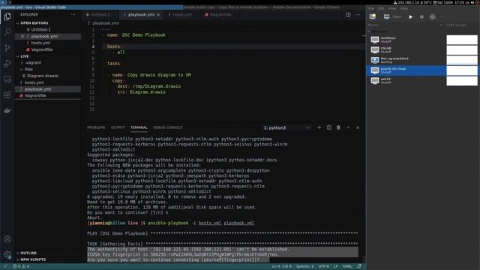Click Open console button in virt-manager
The image size is (480, 270).
393,16
